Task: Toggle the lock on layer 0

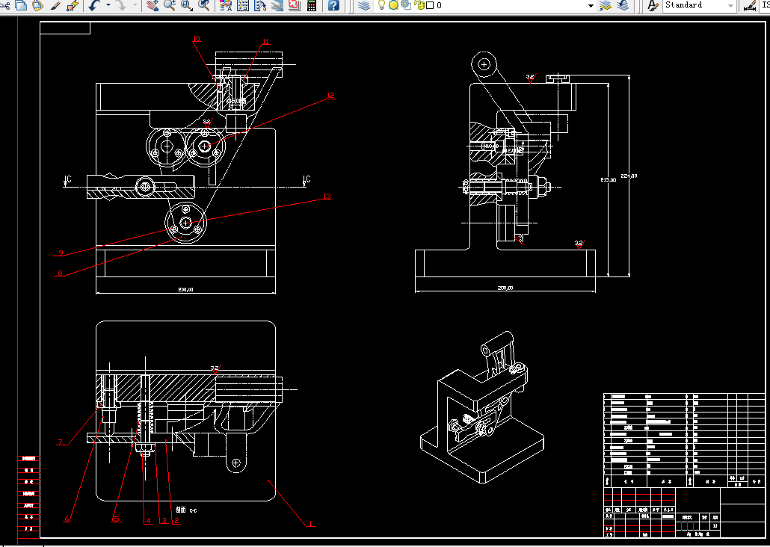Action: (x=418, y=5)
